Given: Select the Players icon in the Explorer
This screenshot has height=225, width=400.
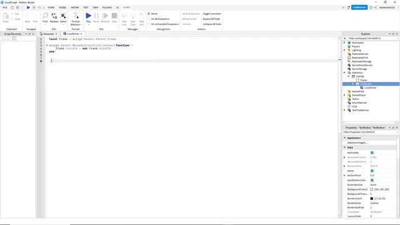Looking at the screenshot, I should (349, 46).
